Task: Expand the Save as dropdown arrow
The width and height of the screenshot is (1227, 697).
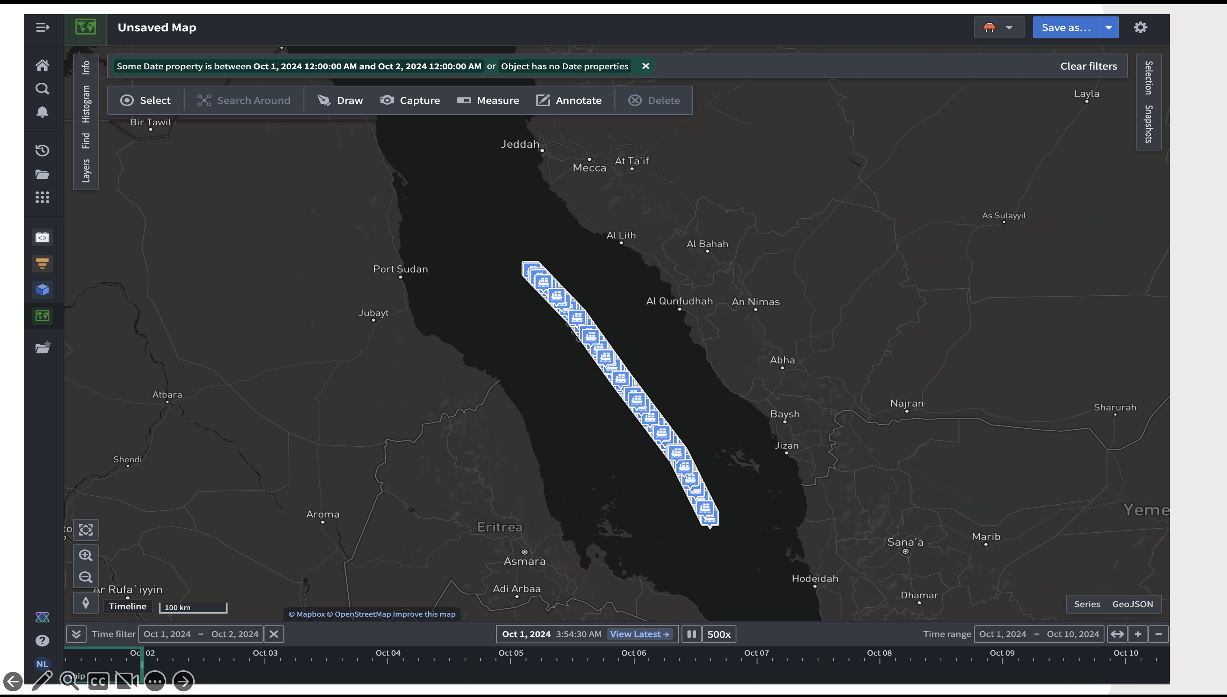Action: click(1108, 27)
